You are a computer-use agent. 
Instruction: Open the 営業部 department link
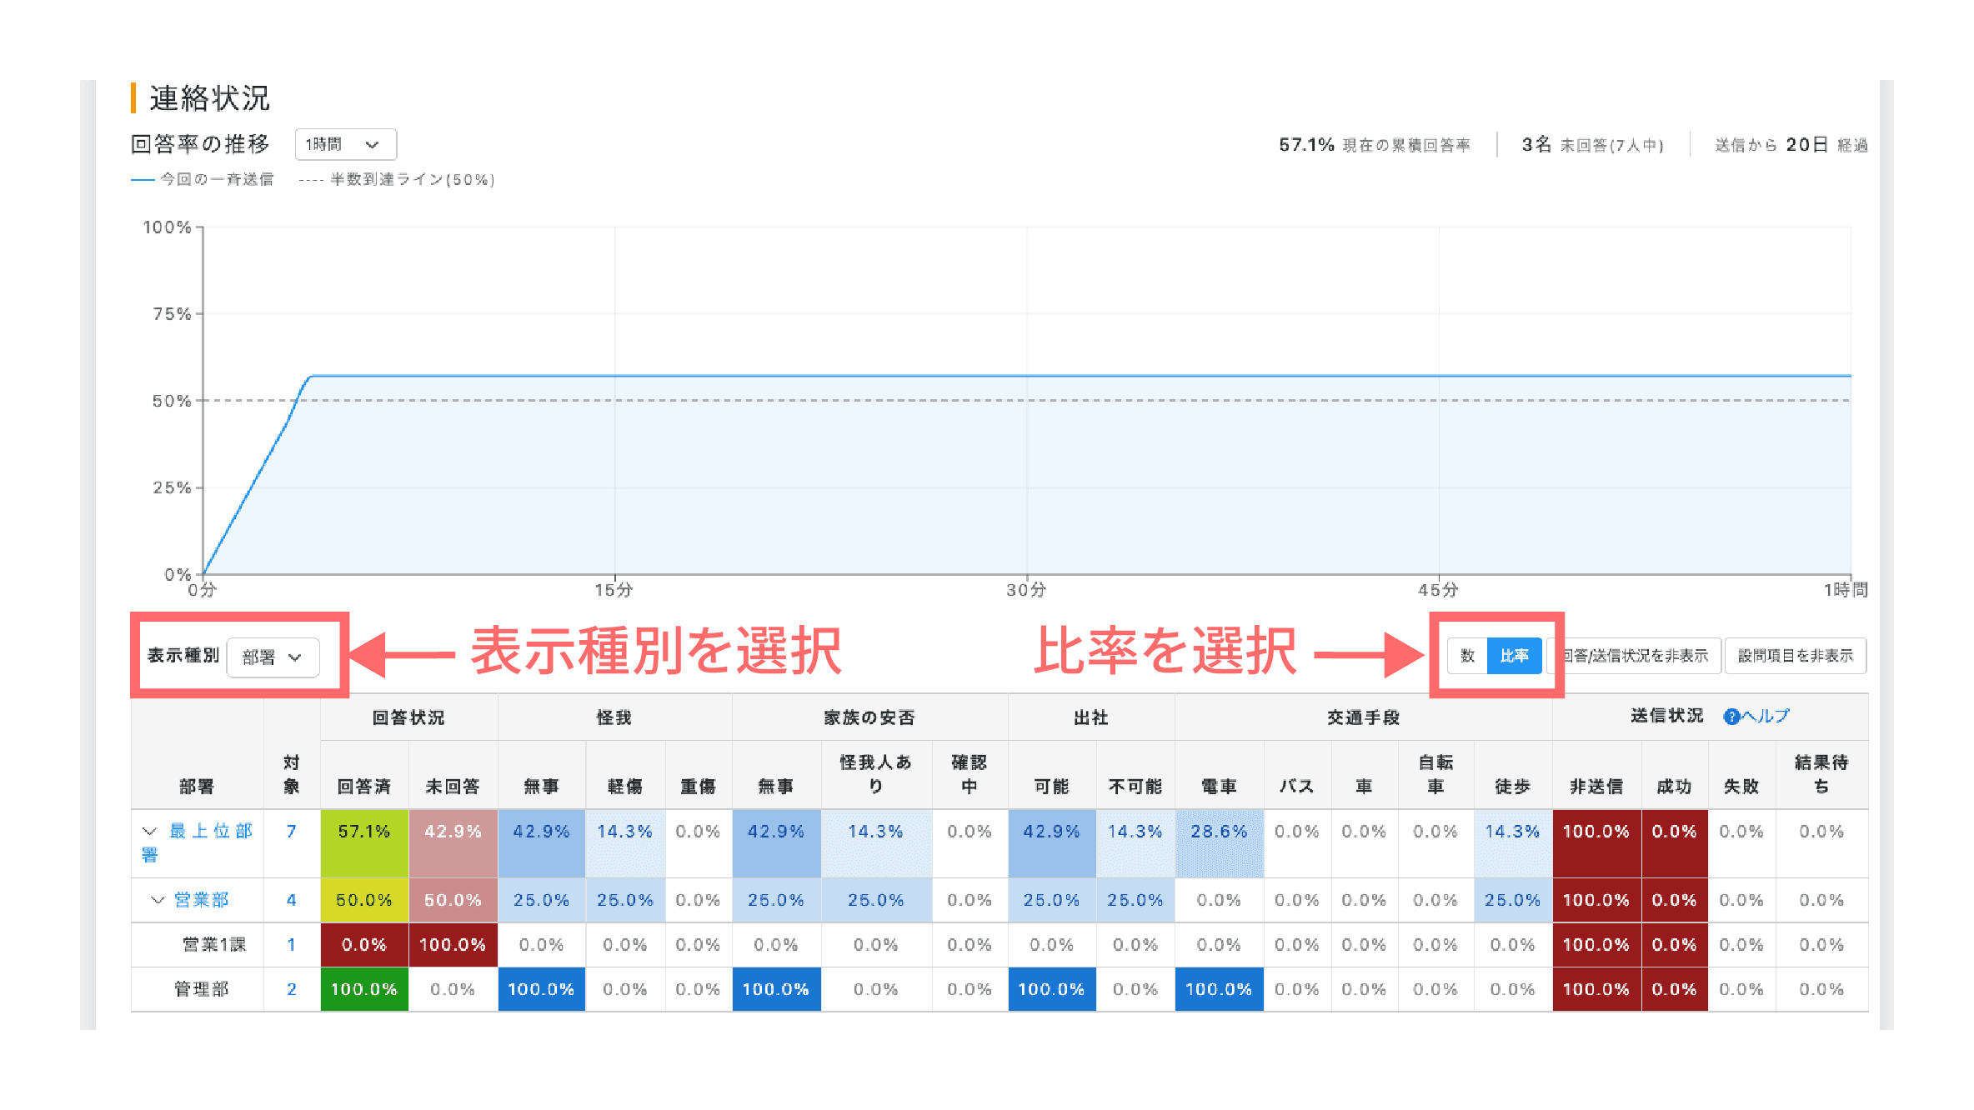[202, 900]
